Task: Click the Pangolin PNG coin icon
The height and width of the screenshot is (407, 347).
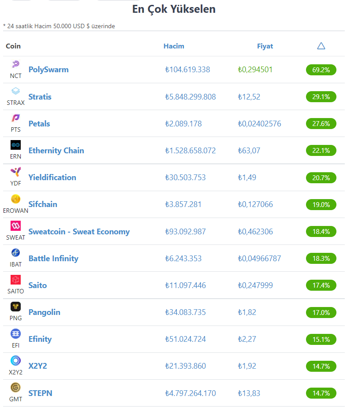Action: (x=16, y=307)
